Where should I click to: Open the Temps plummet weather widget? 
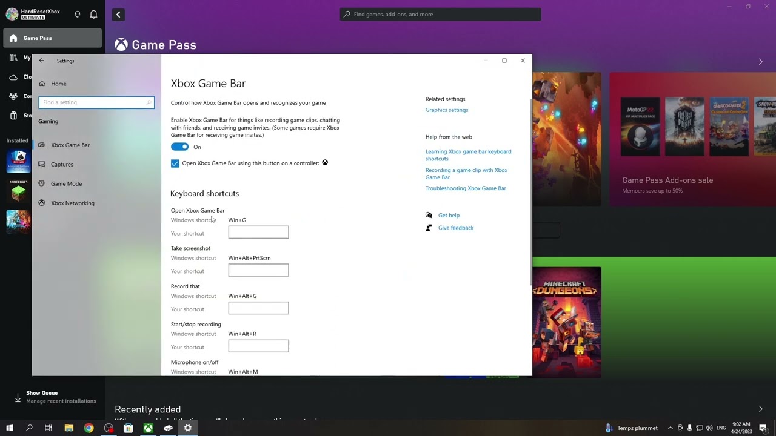tap(631, 428)
